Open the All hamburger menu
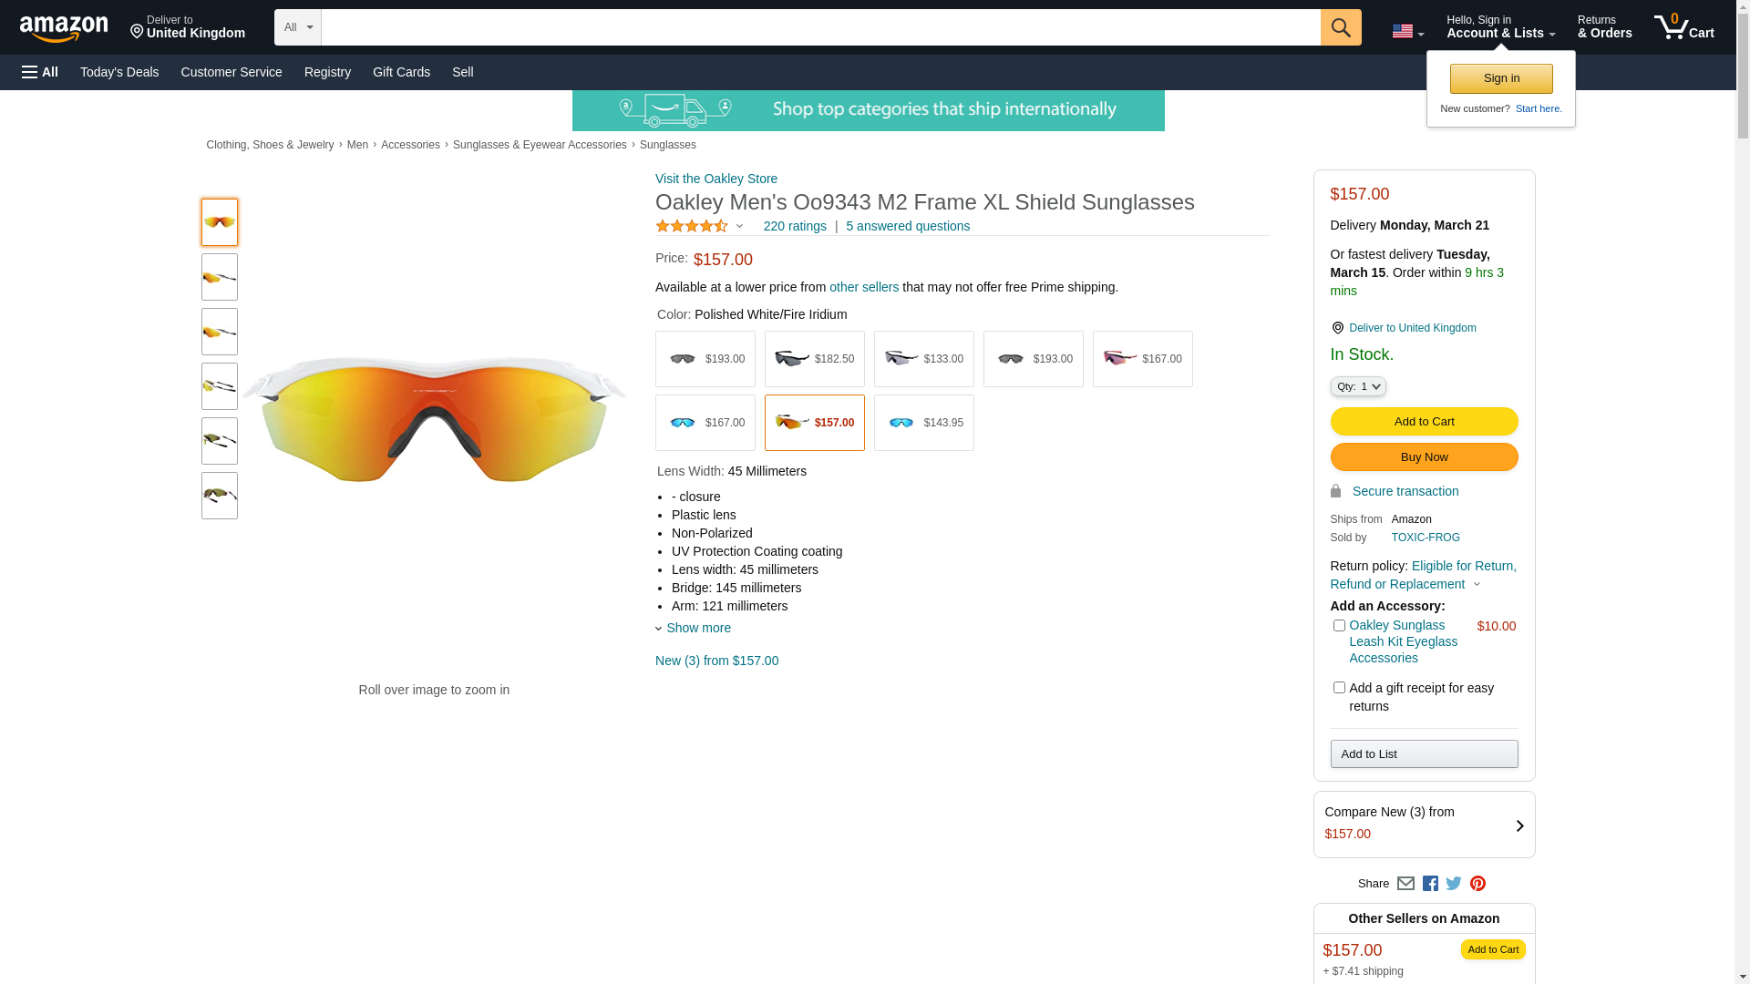The width and height of the screenshot is (1750, 984). pyautogui.click(x=40, y=72)
